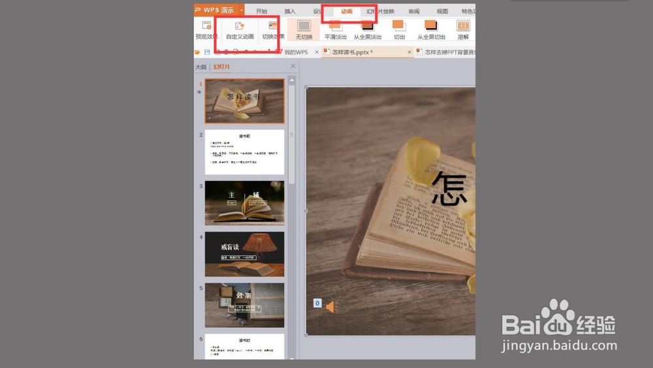Screen dimensions: 653x368
Task: Click the save disk icon
Action: click(207, 52)
